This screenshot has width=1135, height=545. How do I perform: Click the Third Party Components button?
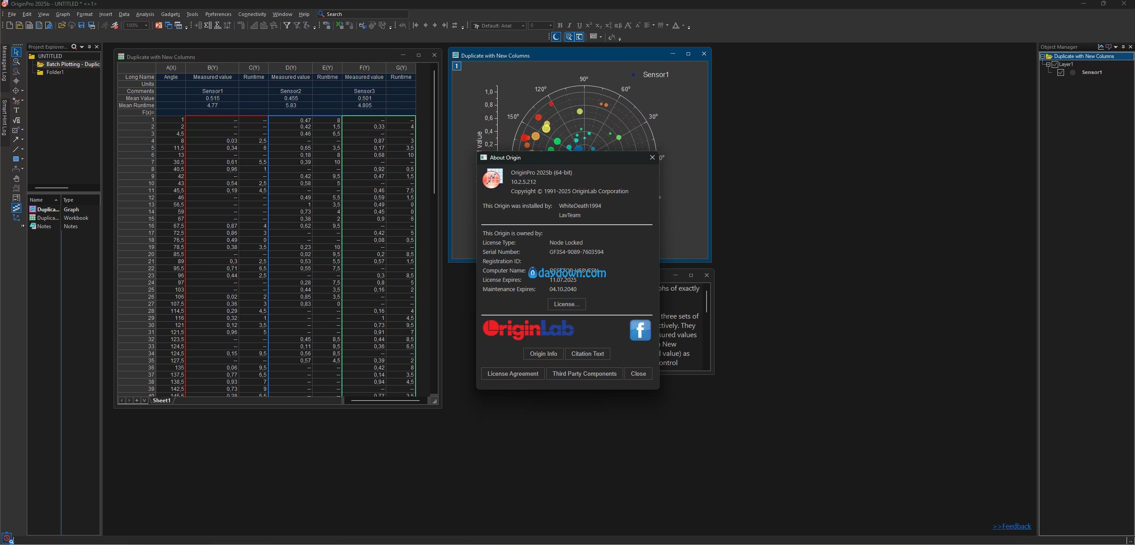point(584,374)
